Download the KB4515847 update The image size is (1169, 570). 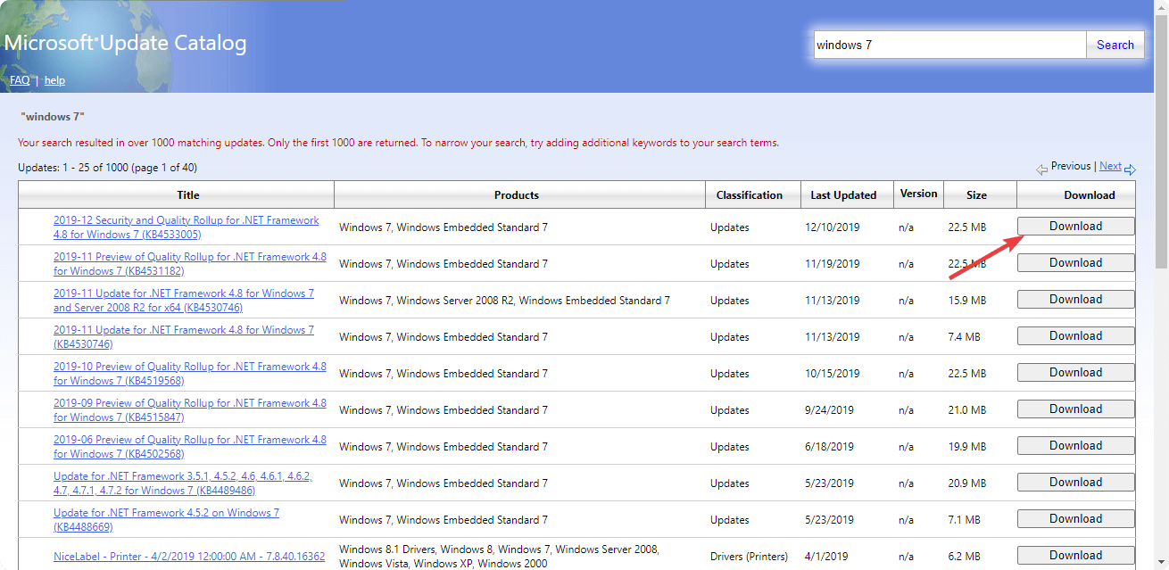tap(1076, 409)
